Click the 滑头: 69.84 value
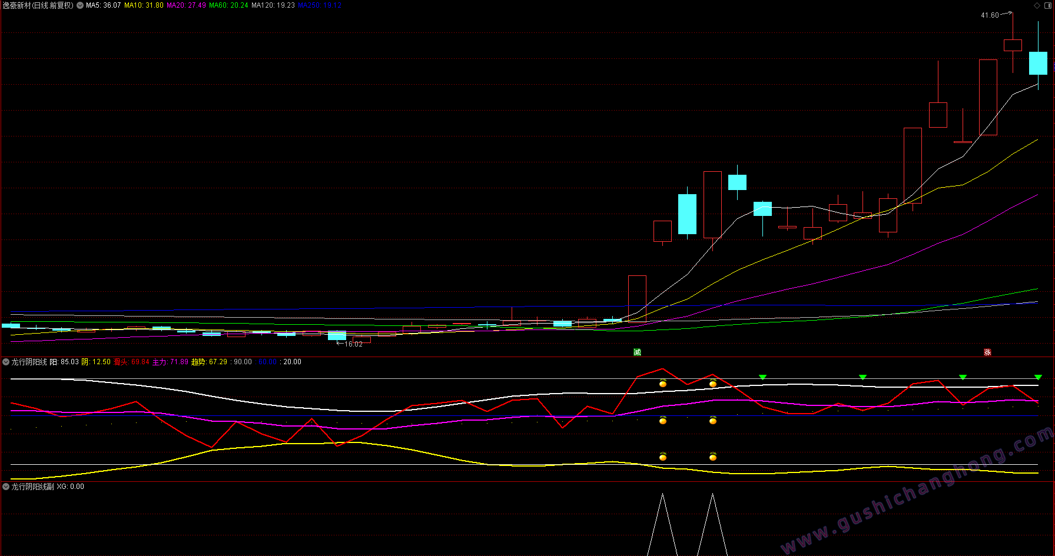The image size is (1055, 556). click(131, 362)
